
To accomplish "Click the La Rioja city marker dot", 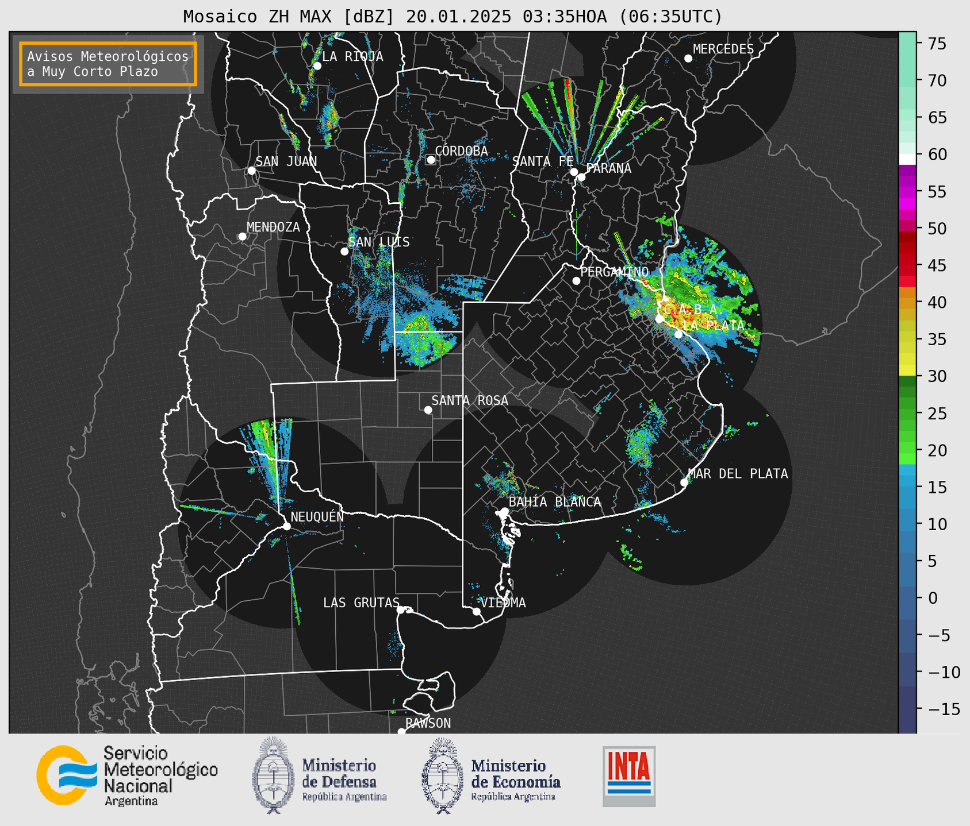I will point(317,66).
